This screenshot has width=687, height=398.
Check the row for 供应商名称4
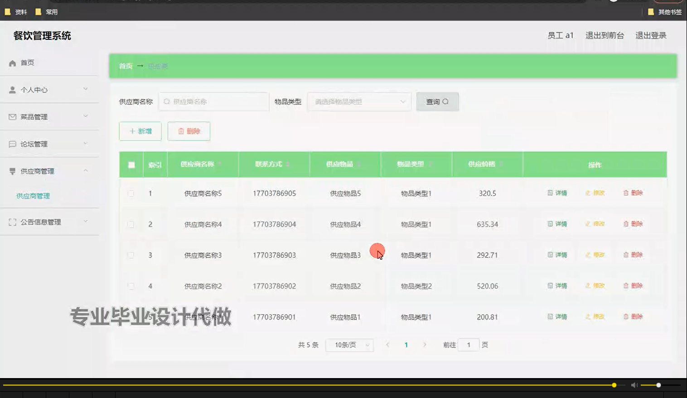pos(131,224)
